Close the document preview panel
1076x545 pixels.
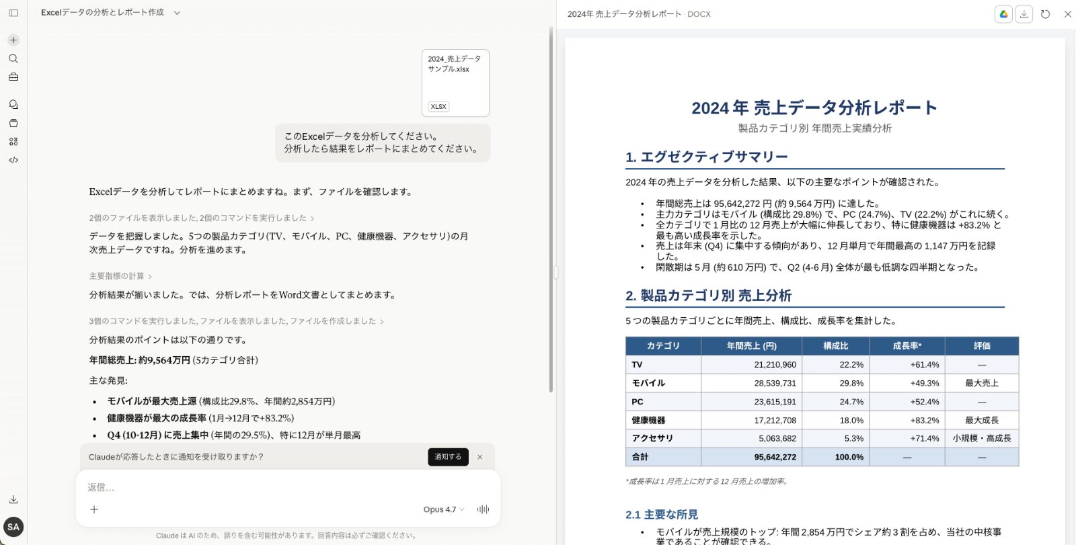coord(1067,14)
